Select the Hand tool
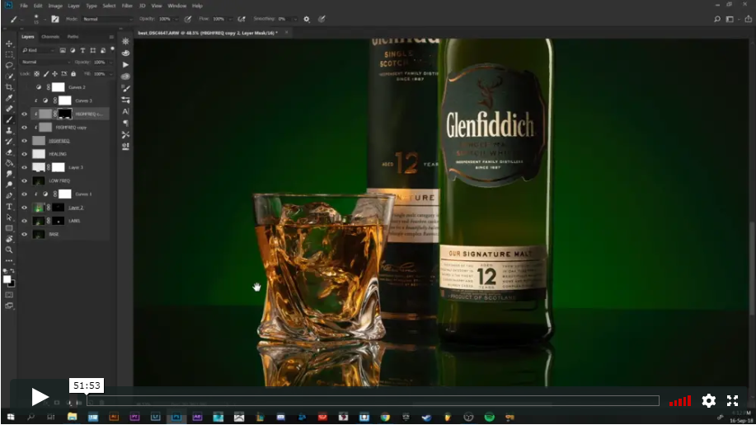 click(x=9, y=239)
